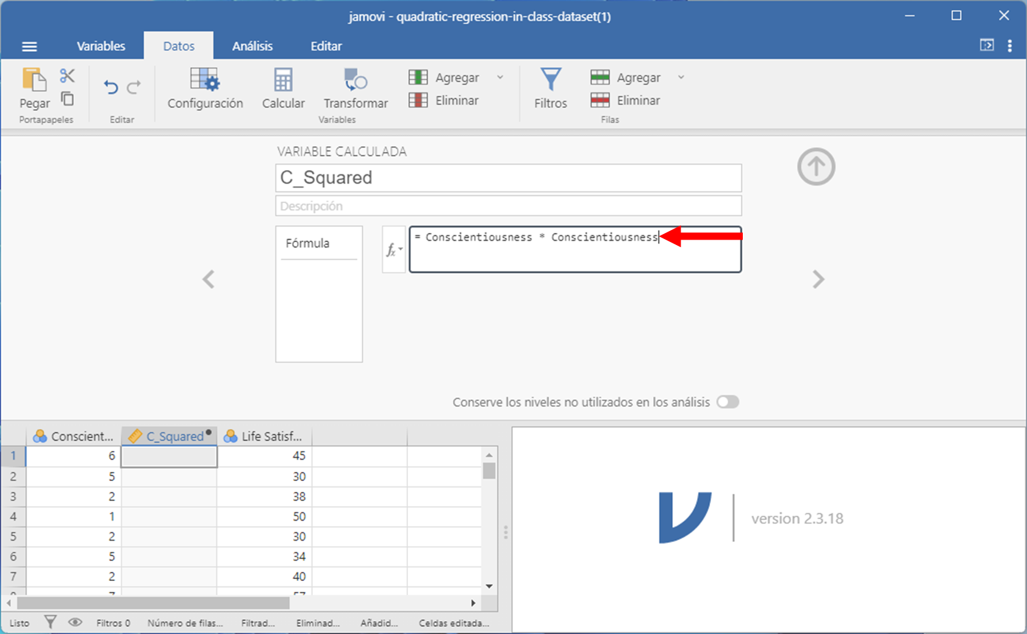Click the Descripción input field

click(x=508, y=206)
